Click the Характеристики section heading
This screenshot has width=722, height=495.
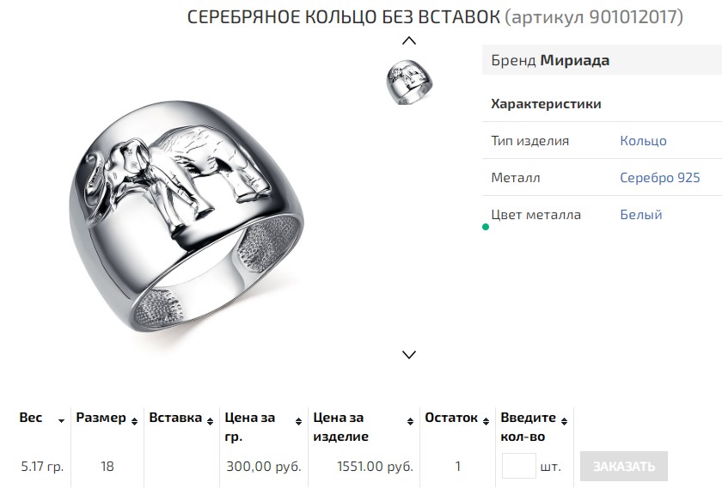(x=546, y=104)
